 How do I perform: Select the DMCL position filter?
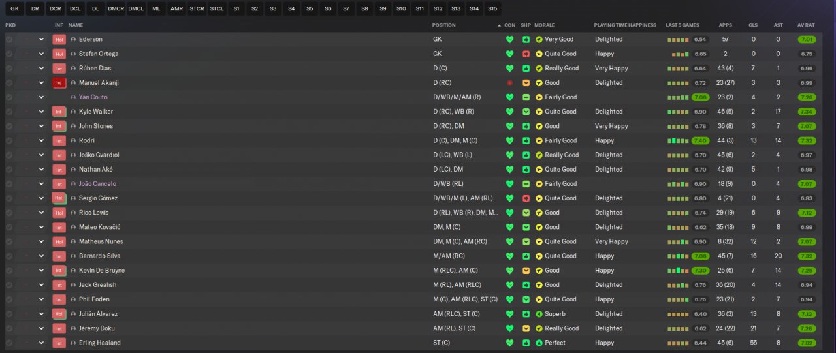point(136,9)
